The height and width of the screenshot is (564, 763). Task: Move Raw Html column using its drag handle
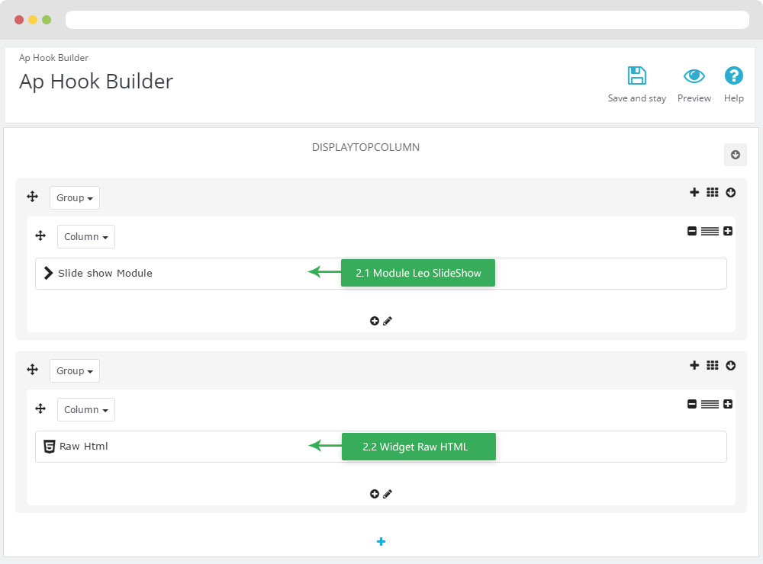pos(40,409)
